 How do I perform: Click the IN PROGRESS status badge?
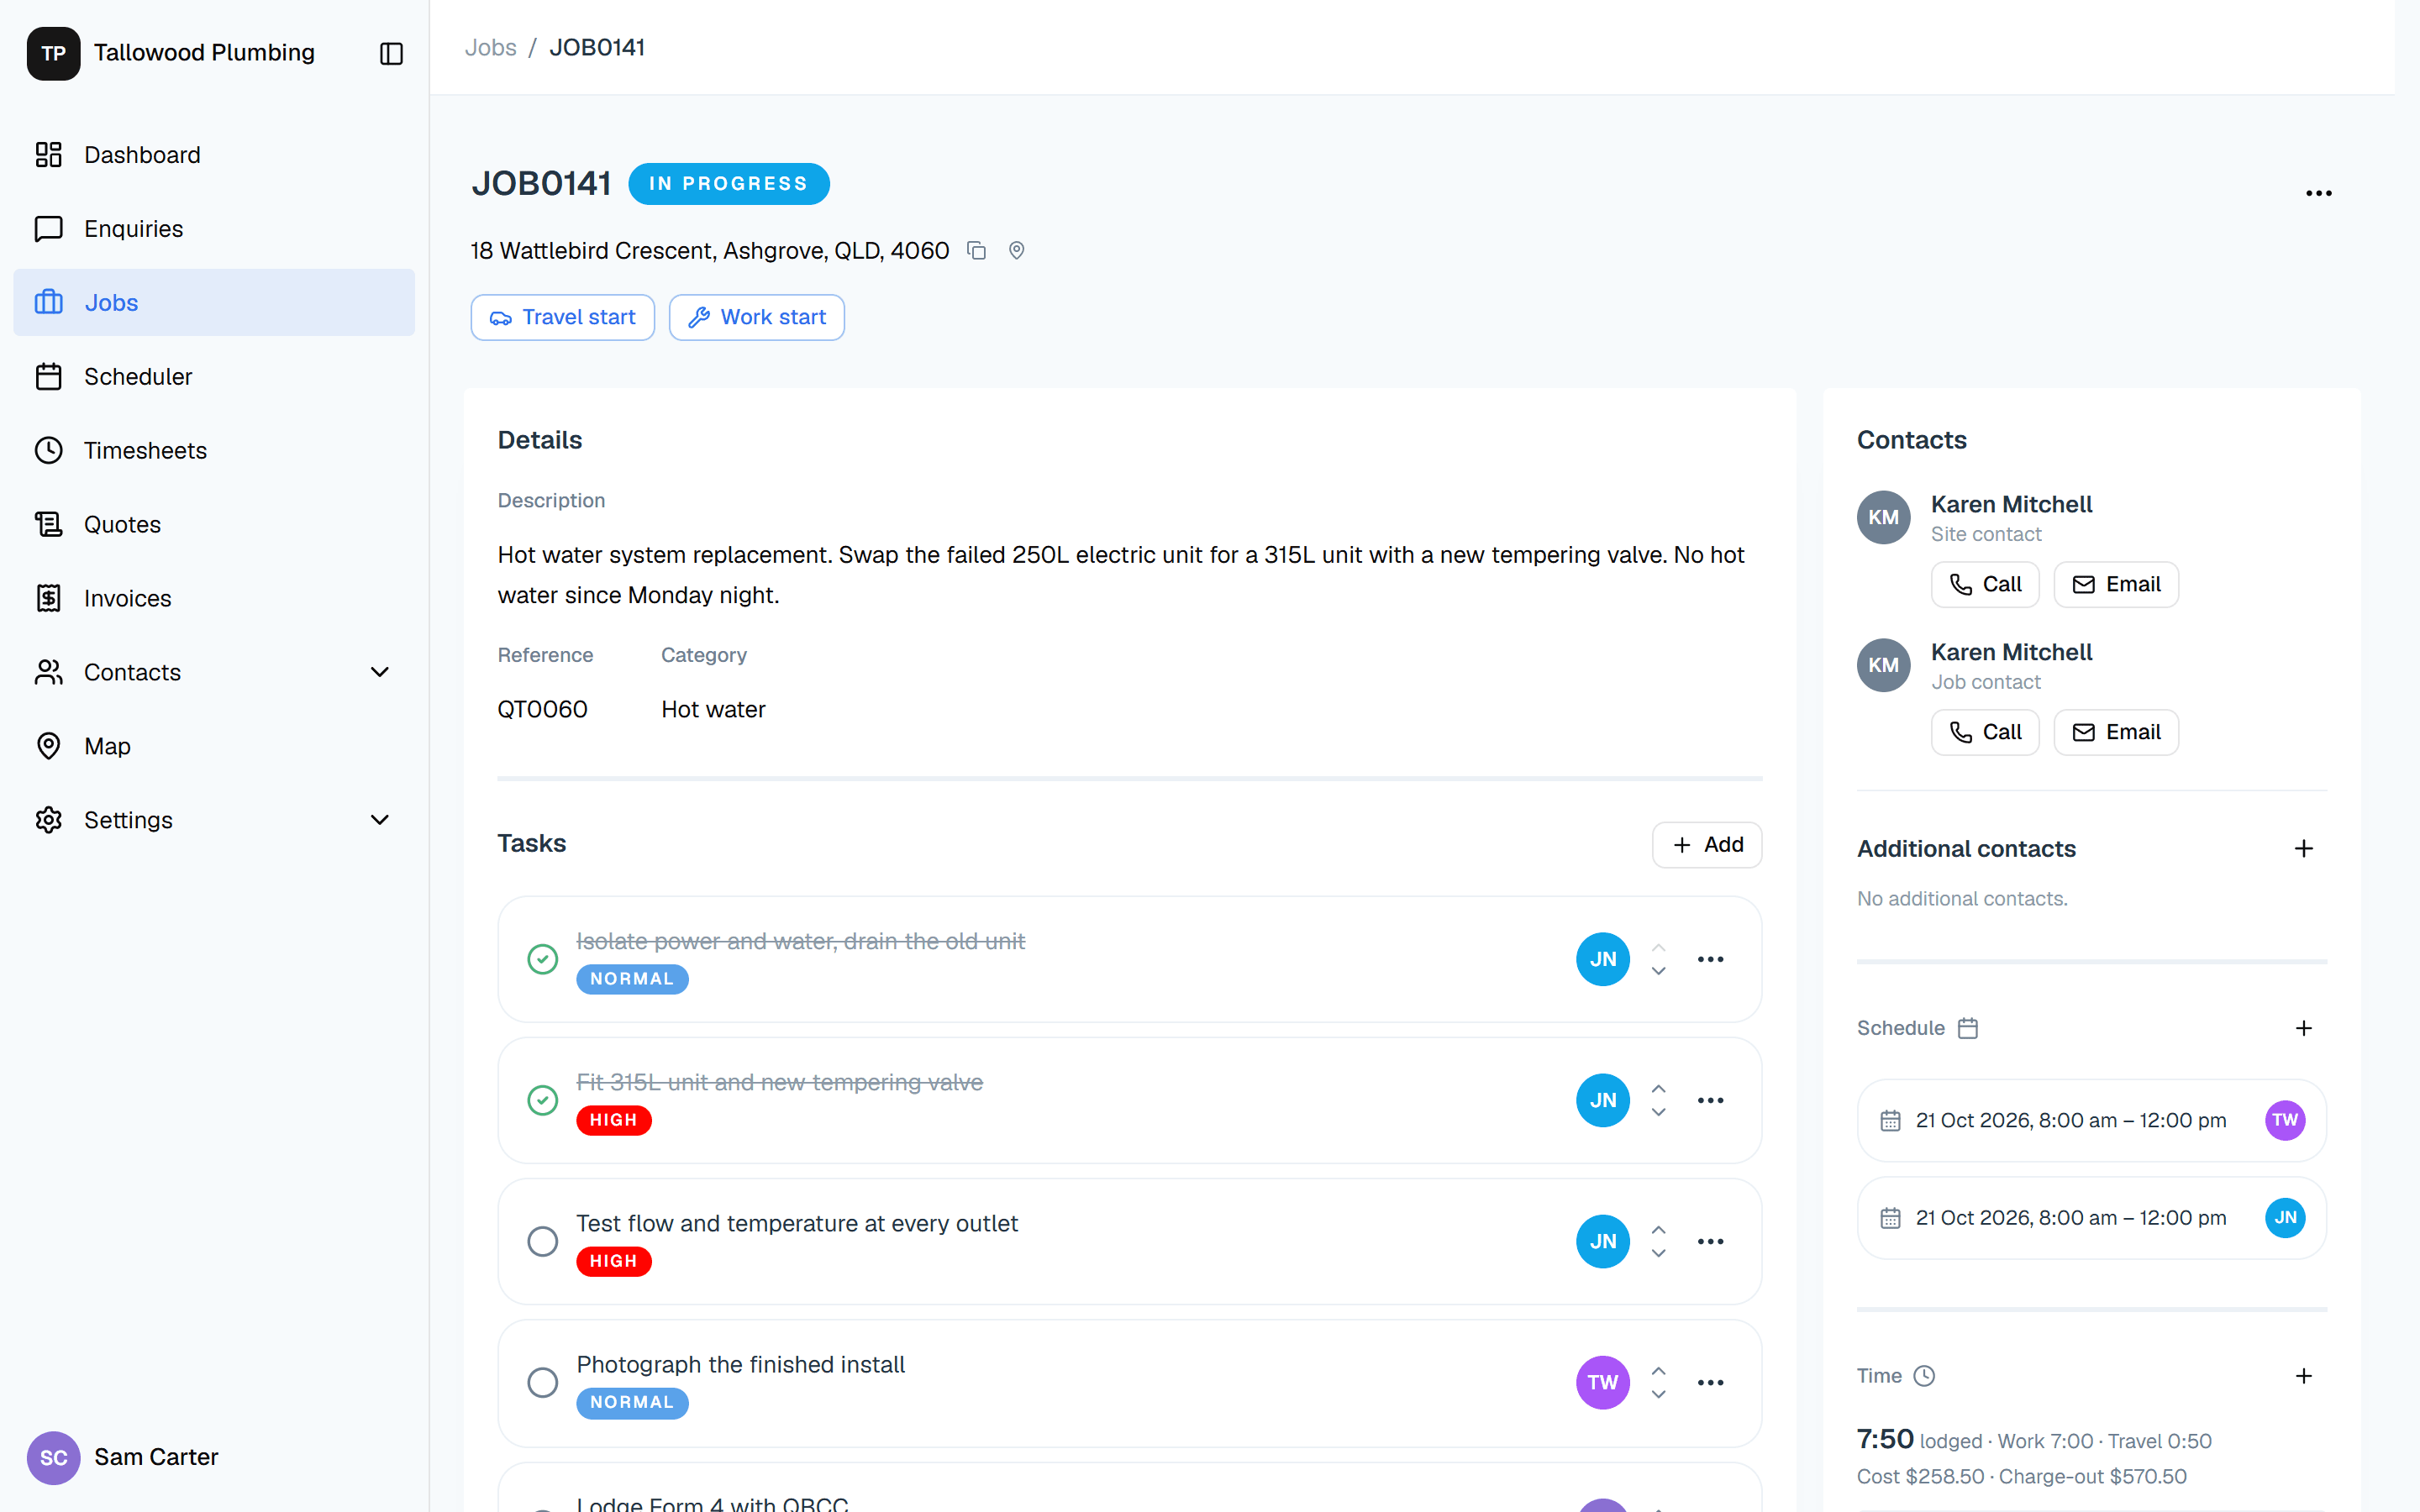click(729, 184)
